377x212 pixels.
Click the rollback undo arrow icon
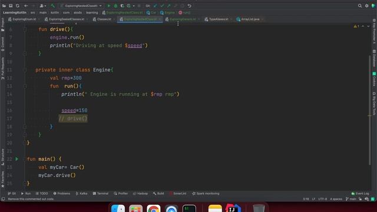tap(190, 6)
